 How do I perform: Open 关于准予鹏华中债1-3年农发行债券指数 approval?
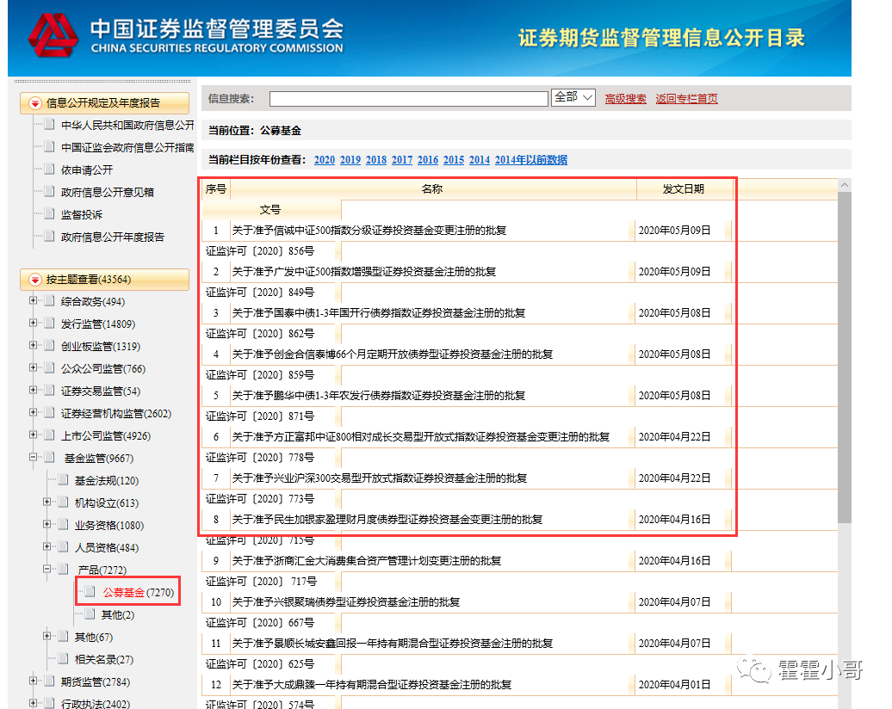[x=378, y=395]
